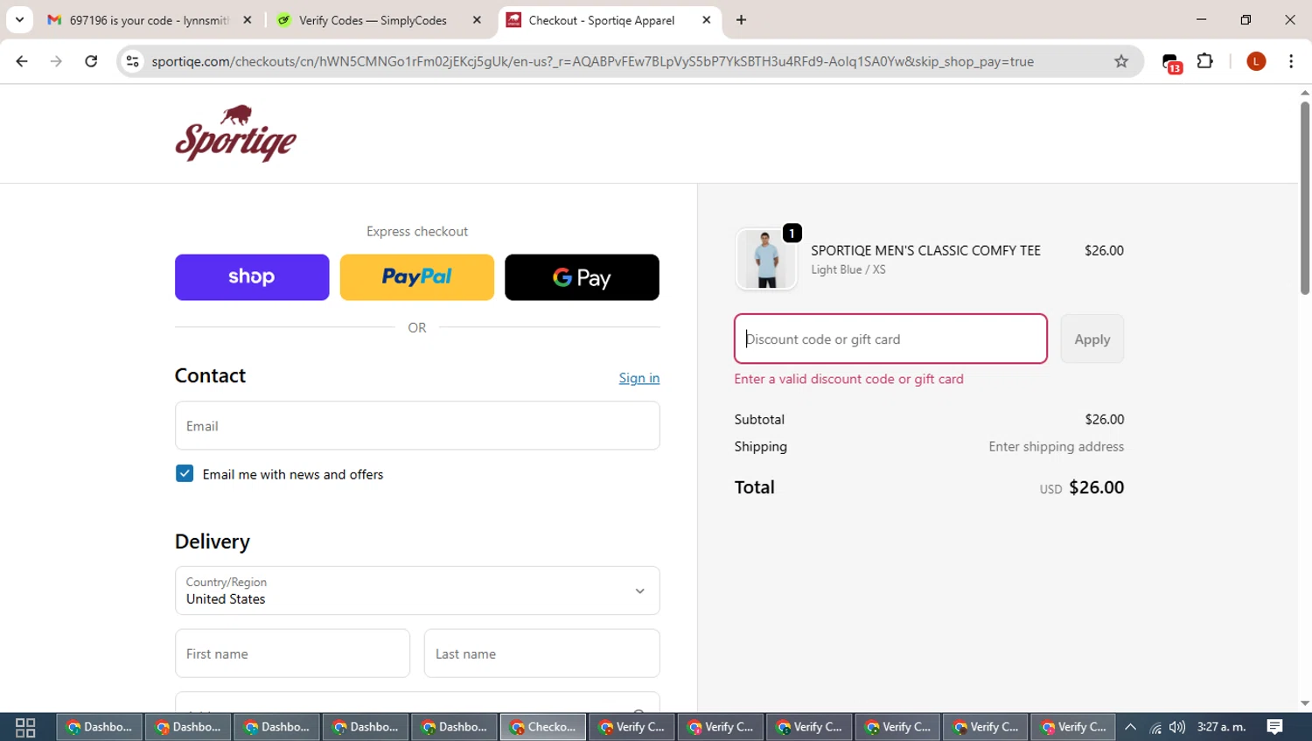Select the 'Enter shipping address' text
Image resolution: width=1312 pixels, height=741 pixels.
pos(1057,446)
